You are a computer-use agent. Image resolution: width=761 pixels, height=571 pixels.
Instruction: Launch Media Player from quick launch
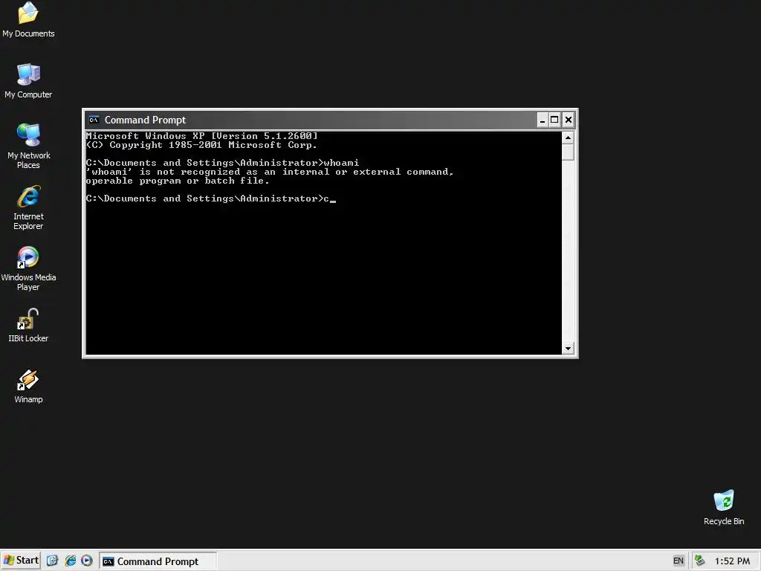(x=87, y=561)
